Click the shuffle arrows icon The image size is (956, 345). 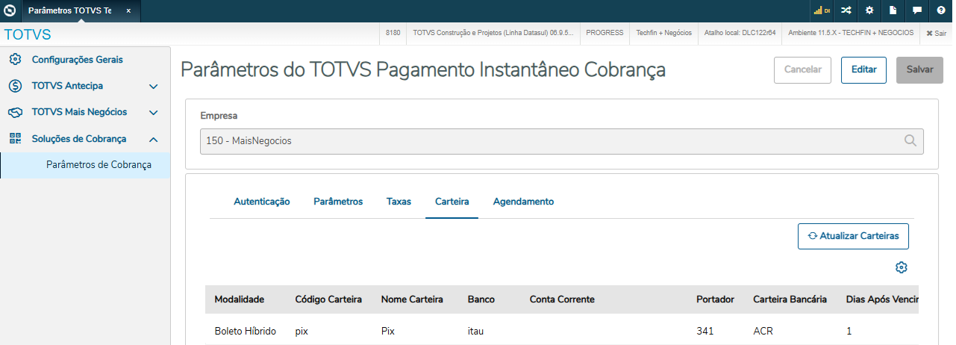(x=846, y=11)
